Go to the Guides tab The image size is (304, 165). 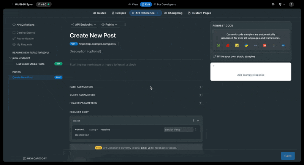coord(100,13)
